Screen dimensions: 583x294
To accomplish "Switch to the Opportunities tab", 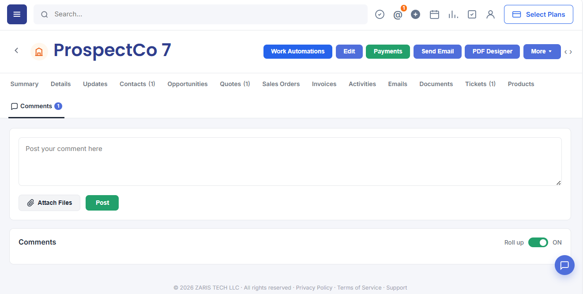I will point(188,84).
